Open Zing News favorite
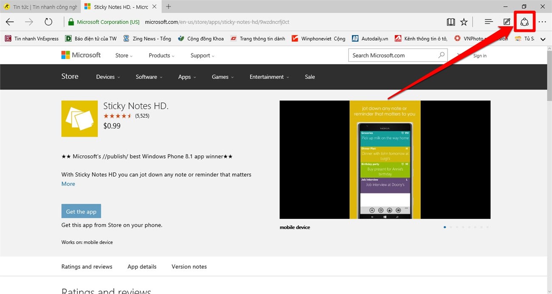This screenshot has width=552, height=294. click(x=147, y=39)
